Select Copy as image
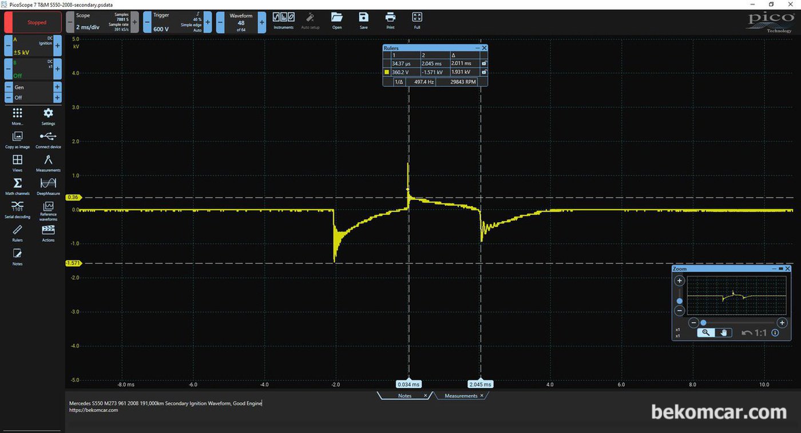The image size is (801, 433). 18,139
